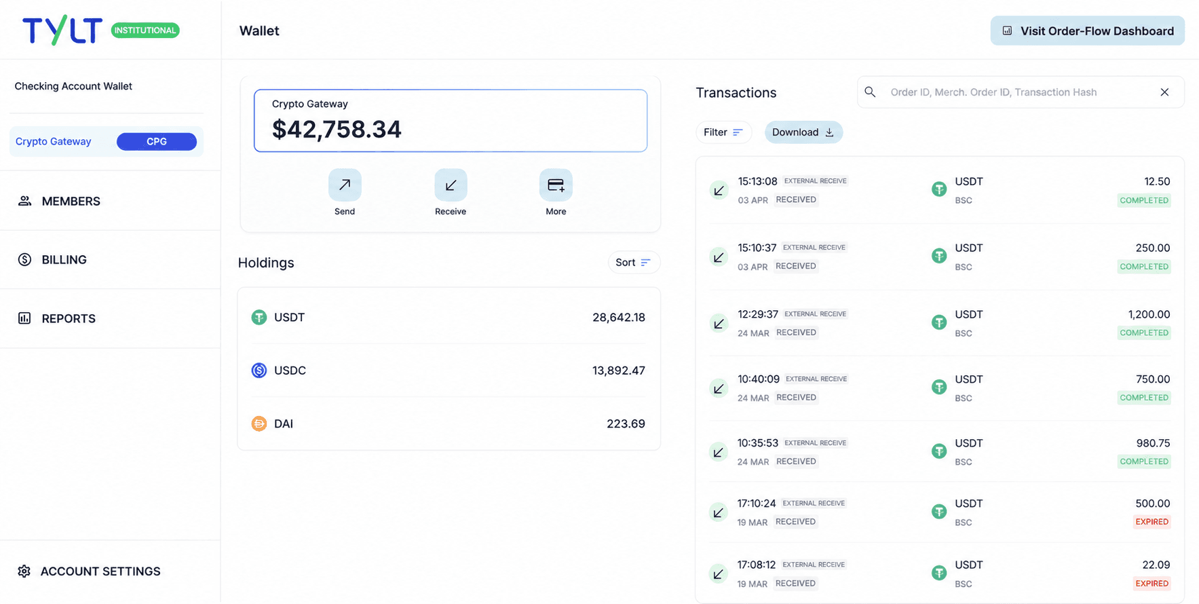This screenshot has width=1199, height=604.
Task: Click the search magnifier icon
Action: pyautogui.click(x=870, y=92)
